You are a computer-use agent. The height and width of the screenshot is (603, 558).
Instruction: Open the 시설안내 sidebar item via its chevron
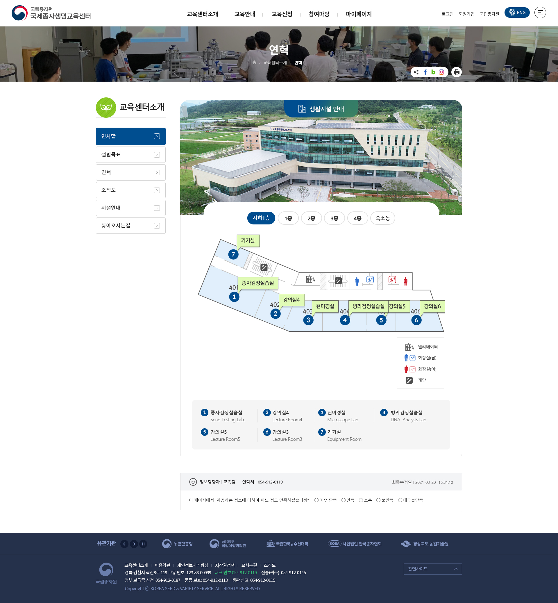click(x=157, y=208)
